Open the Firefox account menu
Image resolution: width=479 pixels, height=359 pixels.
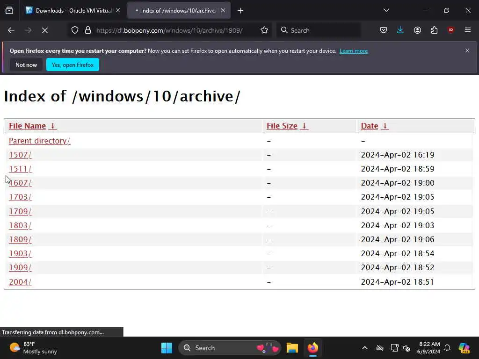pos(417,30)
